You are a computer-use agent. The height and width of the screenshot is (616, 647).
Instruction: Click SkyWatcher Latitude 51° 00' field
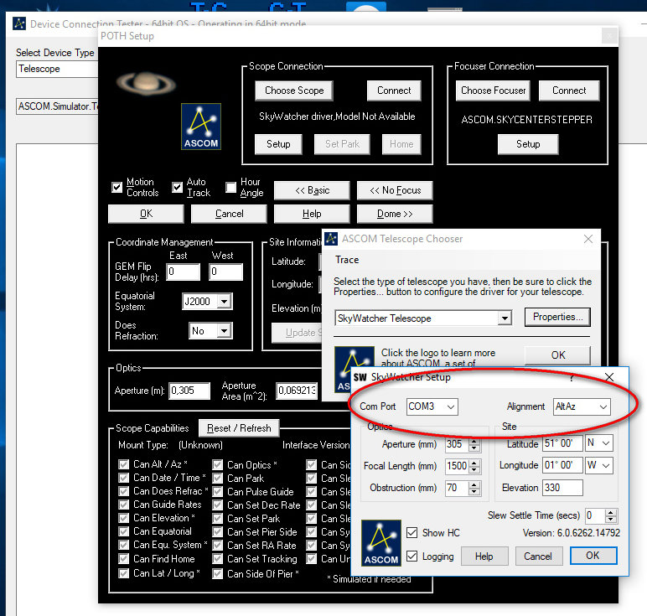[x=562, y=443]
